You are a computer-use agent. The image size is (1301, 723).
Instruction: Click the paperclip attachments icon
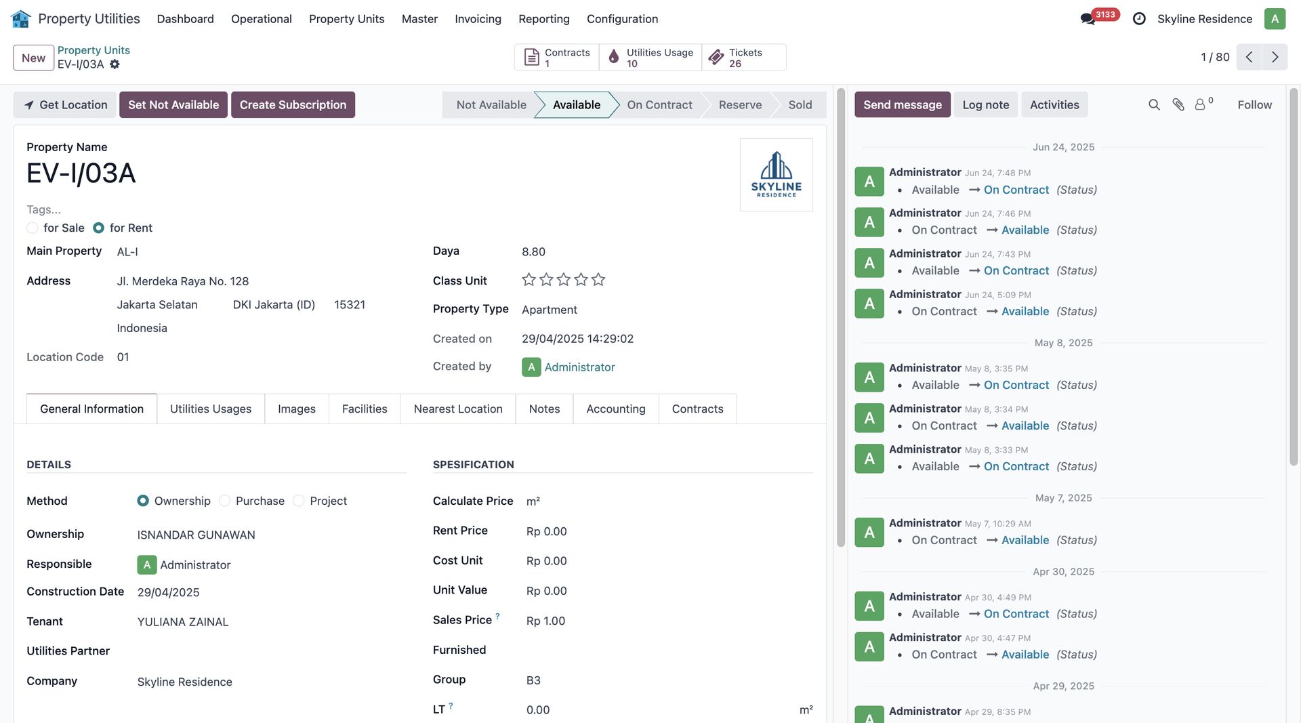click(1178, 104)
